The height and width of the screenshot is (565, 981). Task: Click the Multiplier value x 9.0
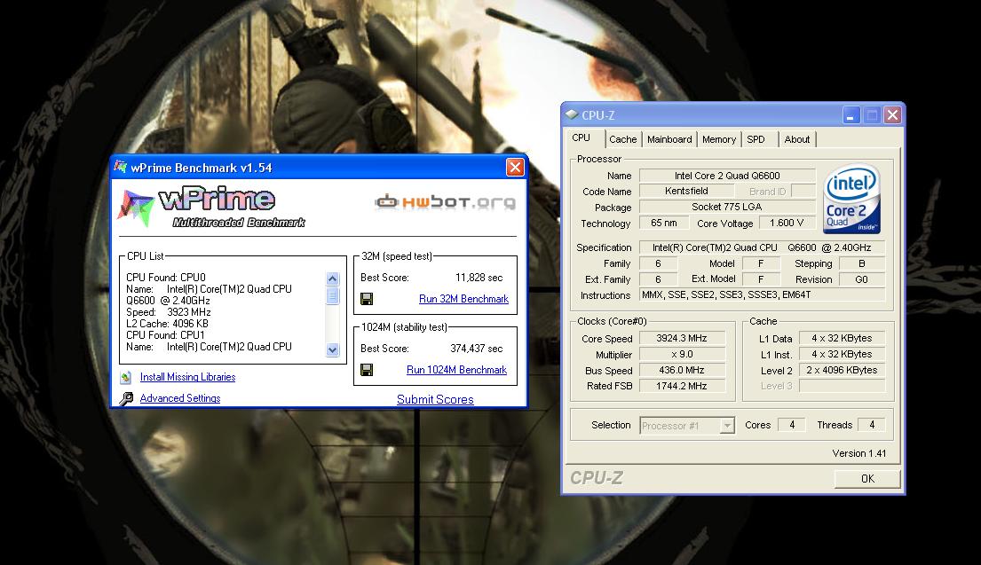[682, 355]
